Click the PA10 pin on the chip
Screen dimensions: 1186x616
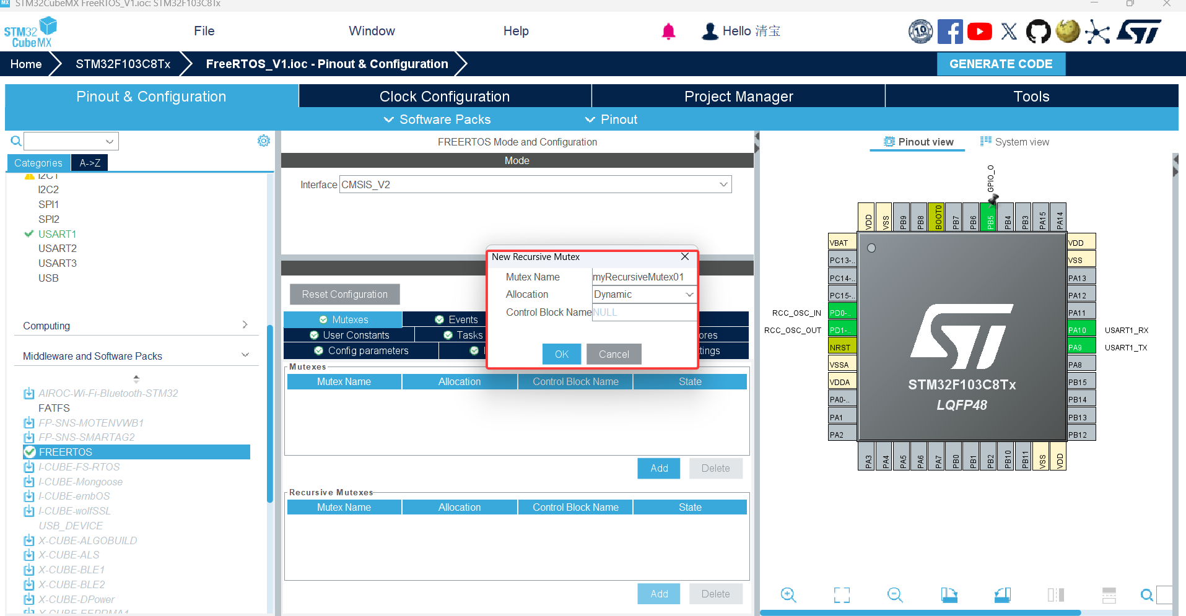point(1081,330)
